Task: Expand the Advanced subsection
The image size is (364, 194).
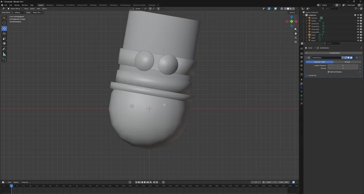Action: (313, 75)
